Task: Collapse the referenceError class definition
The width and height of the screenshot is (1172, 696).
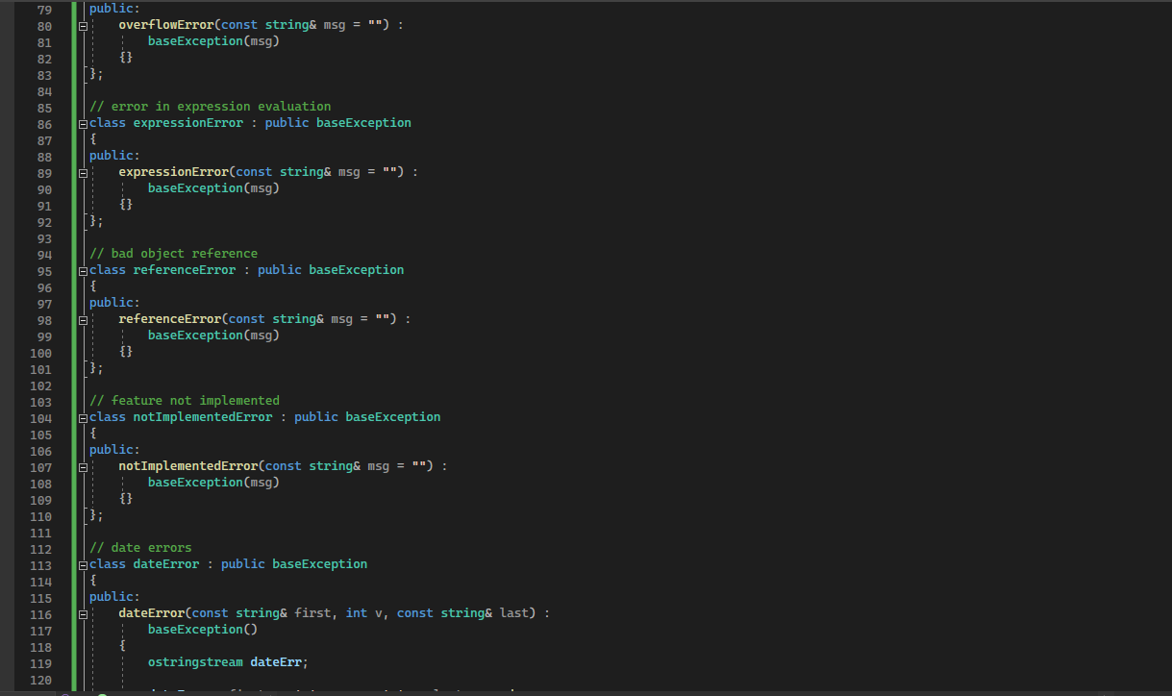Action: coord(82,270)
